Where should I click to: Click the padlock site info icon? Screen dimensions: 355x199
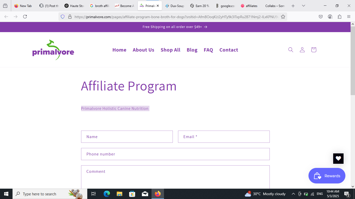pyautogui.click(x=70, y=17)
